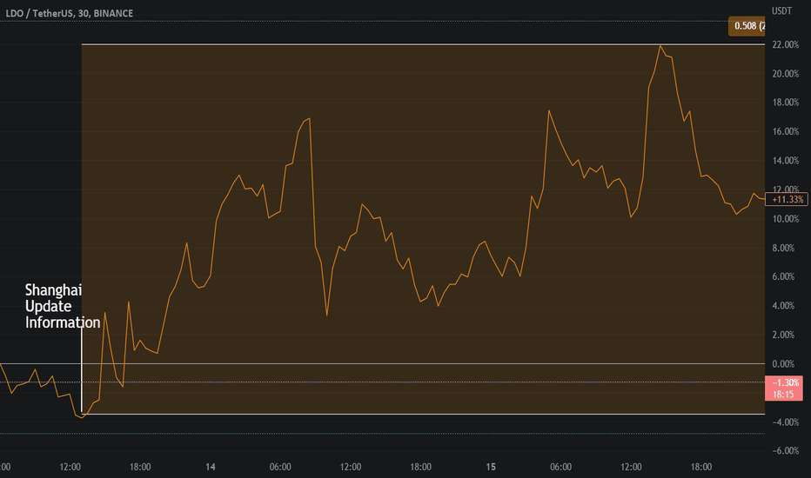Screen dimensions: 811x478
Task: Click the 06:00 label after date 15
Action: (560, 468)
